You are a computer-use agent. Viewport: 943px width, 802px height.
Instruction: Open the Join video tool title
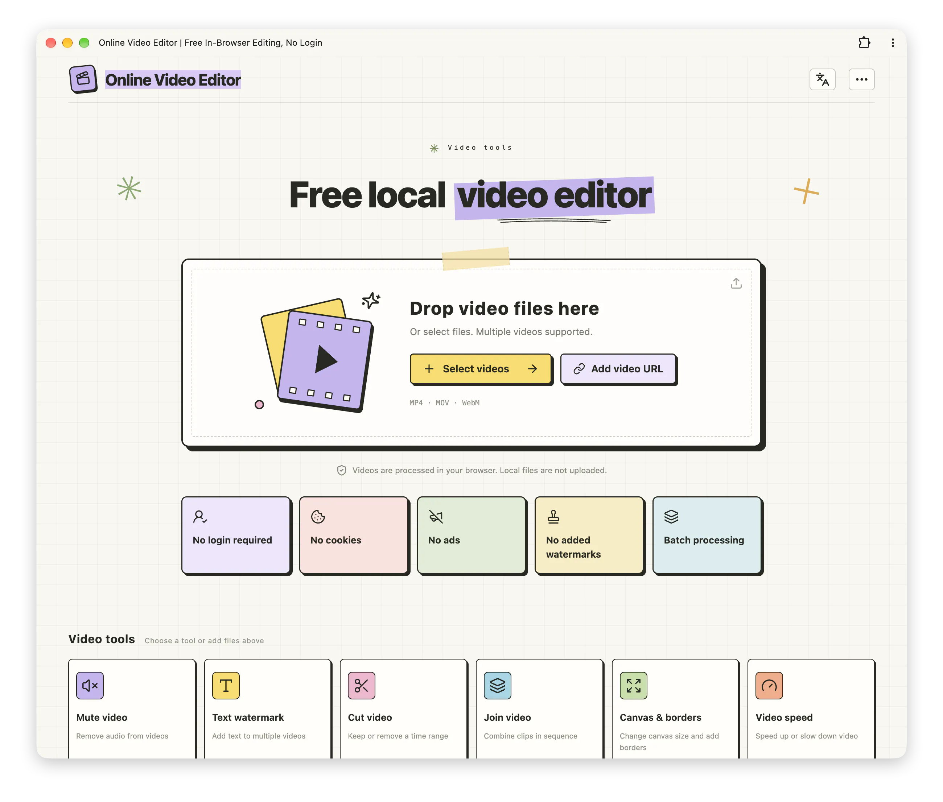[507, 717]
